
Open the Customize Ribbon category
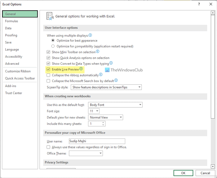(20, 71)
